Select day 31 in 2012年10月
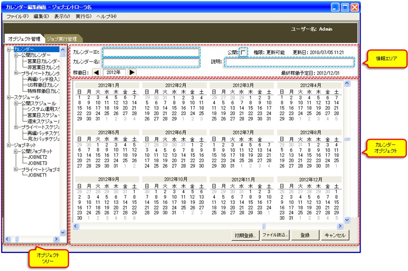 pos(174,213)
